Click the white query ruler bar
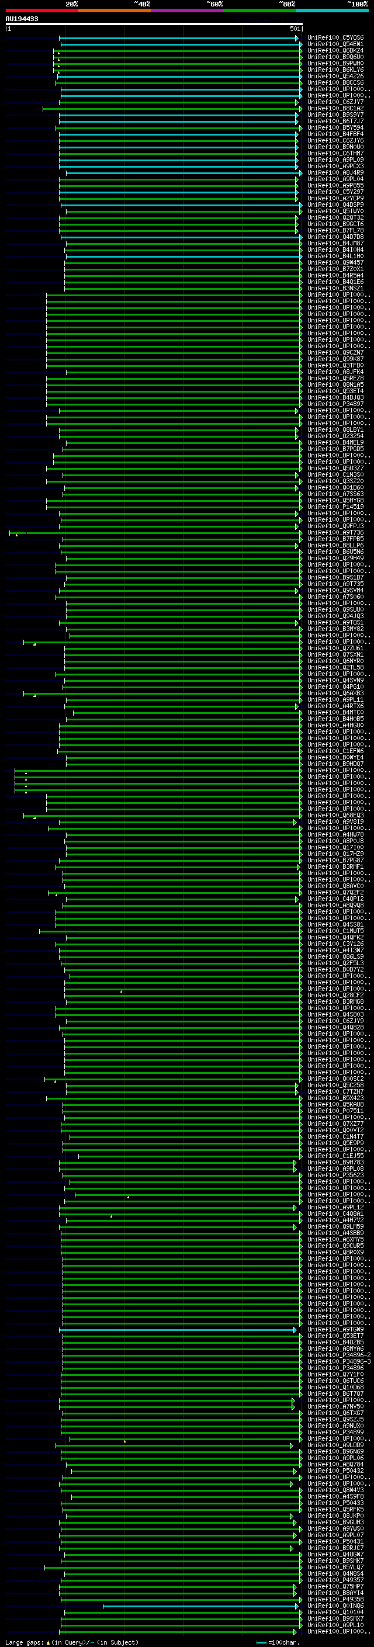Viewport: 374px width, 1647px height. (x=154, y=25)
